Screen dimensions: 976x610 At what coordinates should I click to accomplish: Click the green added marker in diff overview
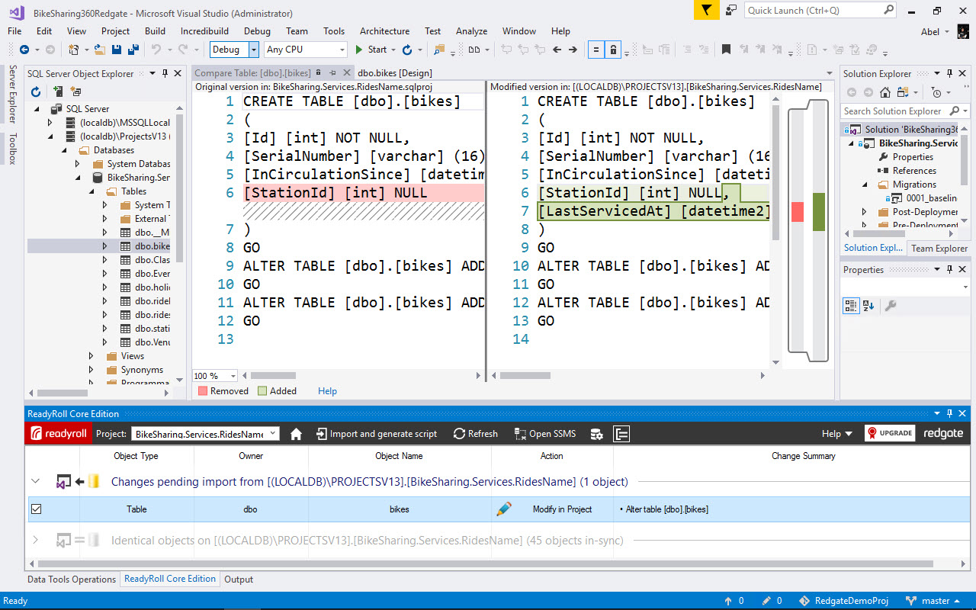pyautogui.click(x=819, y=212)
